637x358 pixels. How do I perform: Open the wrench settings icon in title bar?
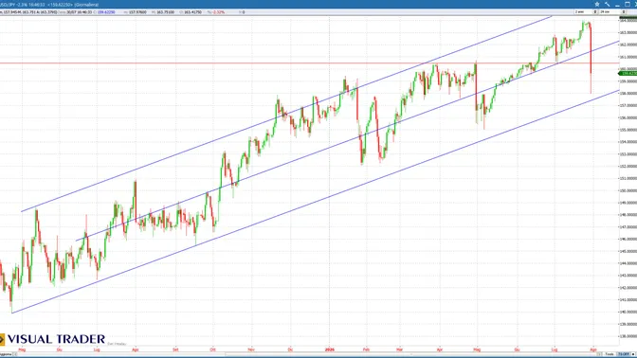coord(607,4)
